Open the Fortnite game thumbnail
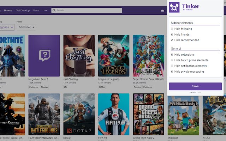This screenshot has width=226, height=141. [x=12, y=56]
